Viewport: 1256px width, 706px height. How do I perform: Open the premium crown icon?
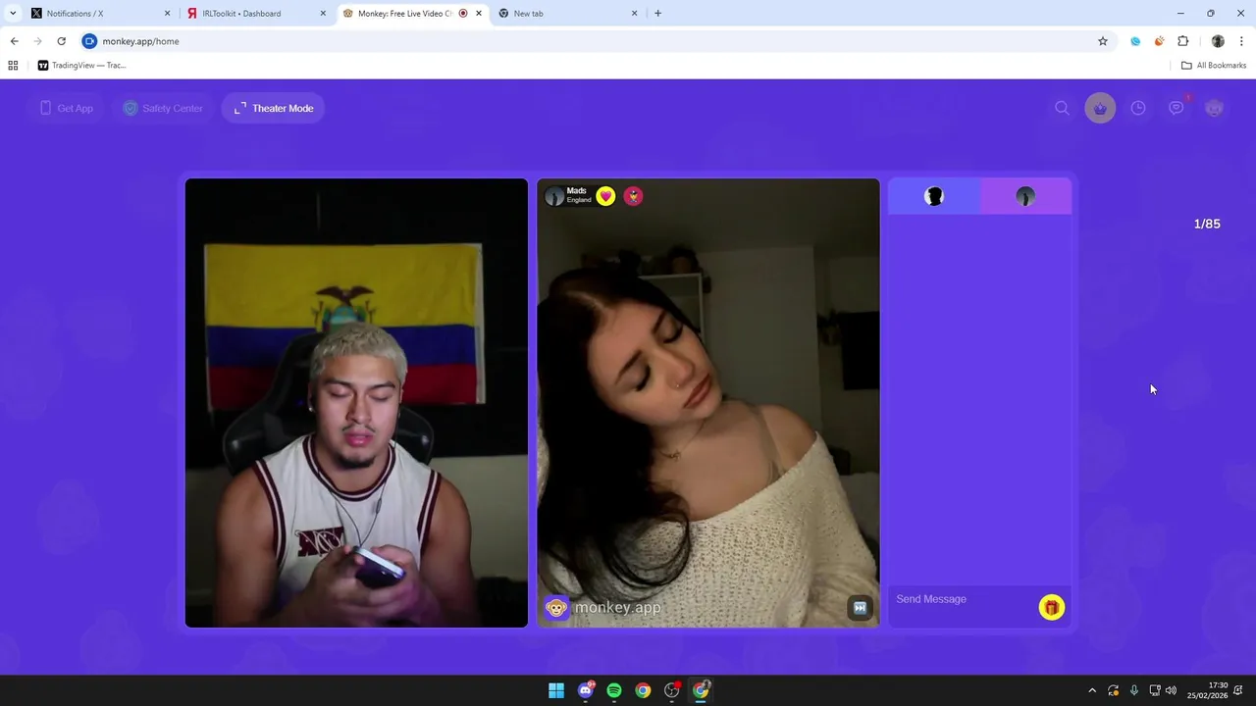1100,108
